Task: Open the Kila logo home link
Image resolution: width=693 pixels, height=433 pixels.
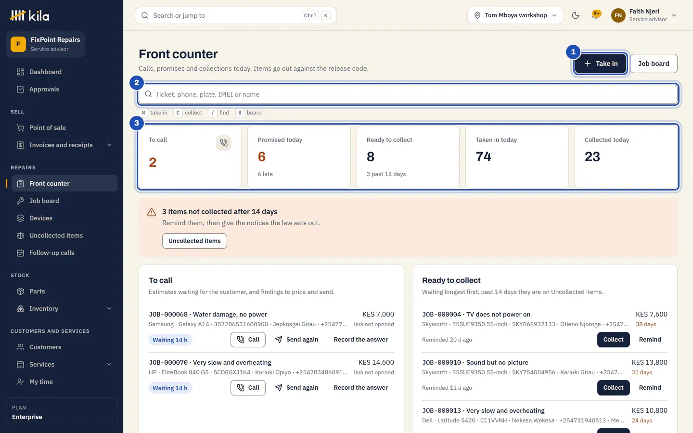Action: point(30,15)
